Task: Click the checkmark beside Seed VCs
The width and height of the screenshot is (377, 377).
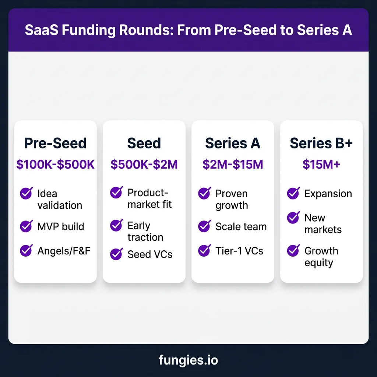Action: pyautogui.click(x=116, y=254)
